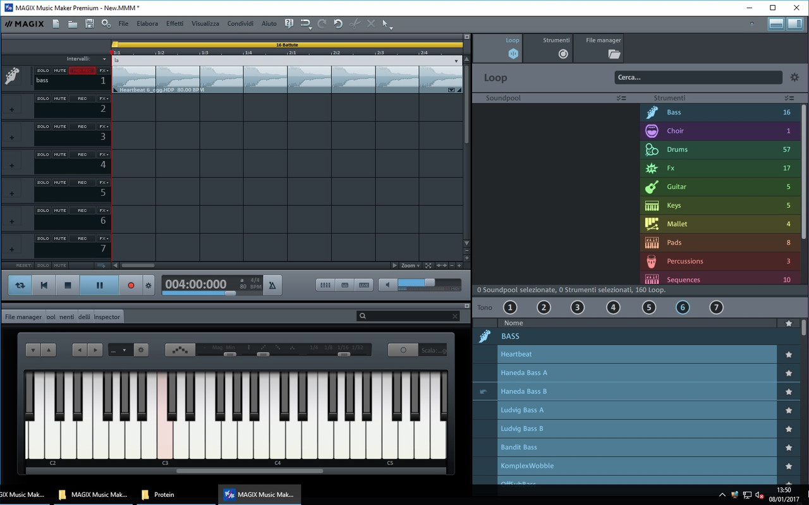Solo track 2

tap(43, 99)
